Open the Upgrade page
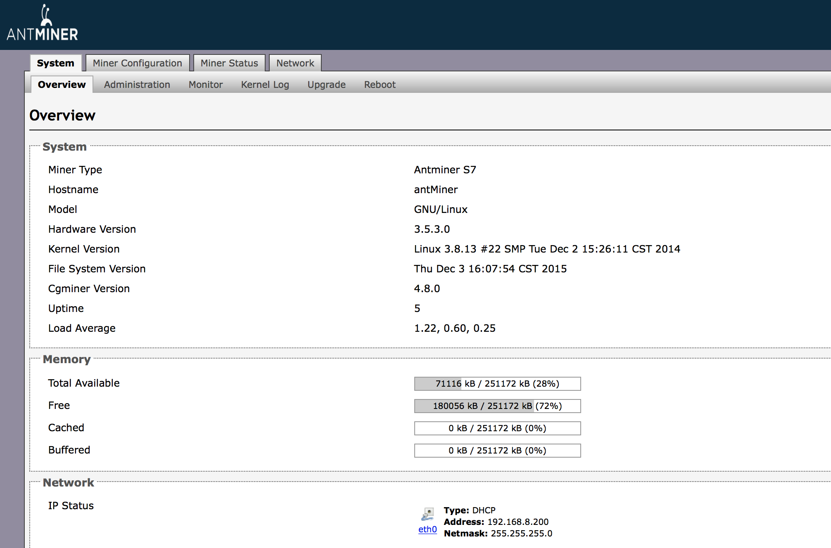Image resolution: width=831 pixels, height=548 pixels. 327,85
